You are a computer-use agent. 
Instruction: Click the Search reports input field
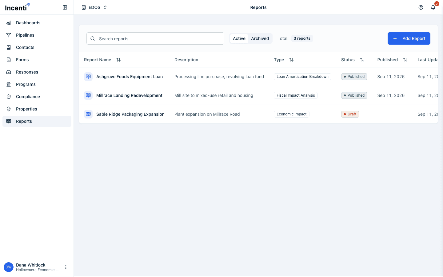155,38
